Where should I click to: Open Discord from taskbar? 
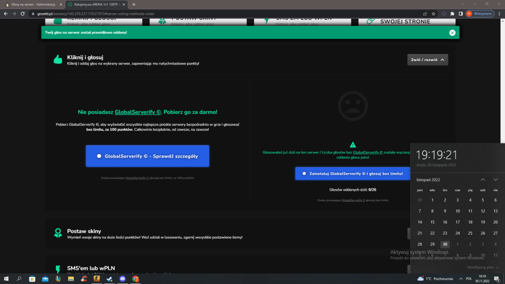[x=122, y=278]
